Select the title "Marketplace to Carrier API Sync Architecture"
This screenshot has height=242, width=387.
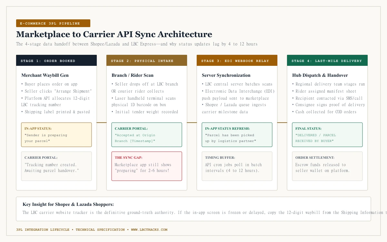pos(114,34)
